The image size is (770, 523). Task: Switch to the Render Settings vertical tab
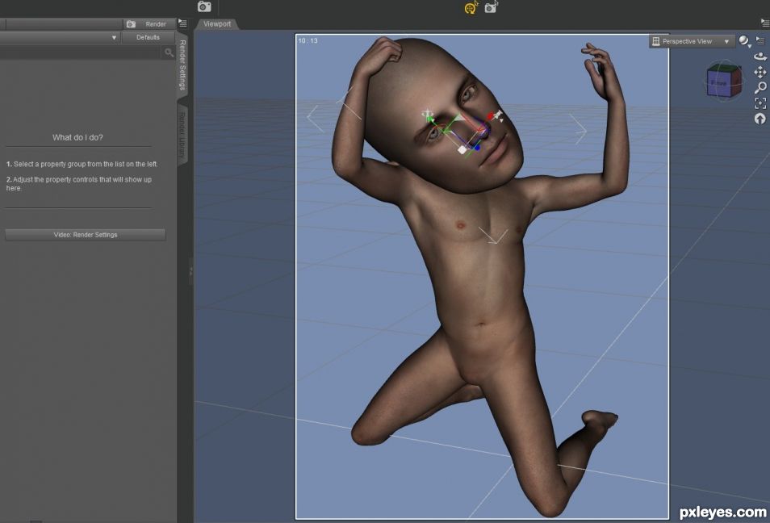182,65
